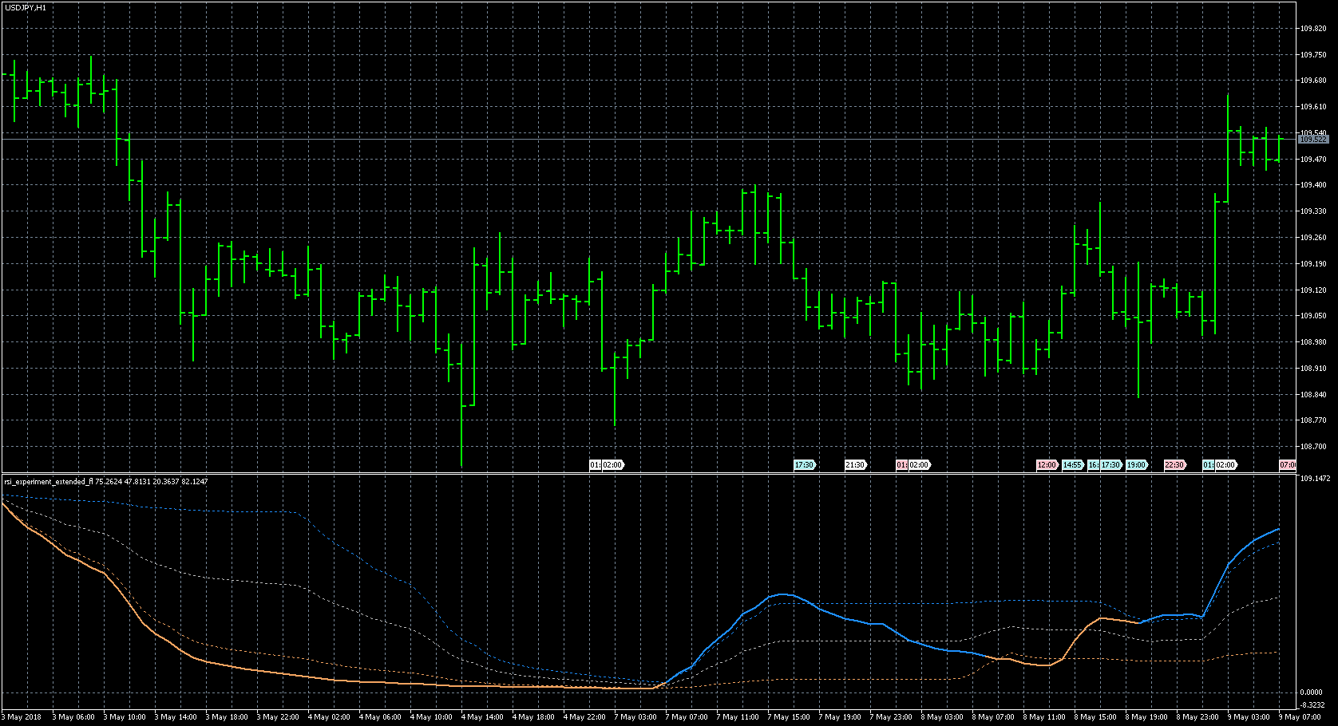Viewport: 1338px width, 726px height.
Task: Select the pink 22:30 event marker
Action: pyautogui.click(x=1174, y=465)
